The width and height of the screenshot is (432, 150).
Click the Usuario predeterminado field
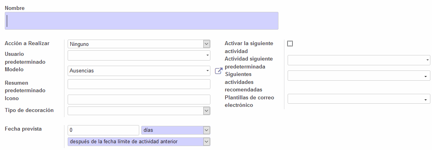coord(139,55)
